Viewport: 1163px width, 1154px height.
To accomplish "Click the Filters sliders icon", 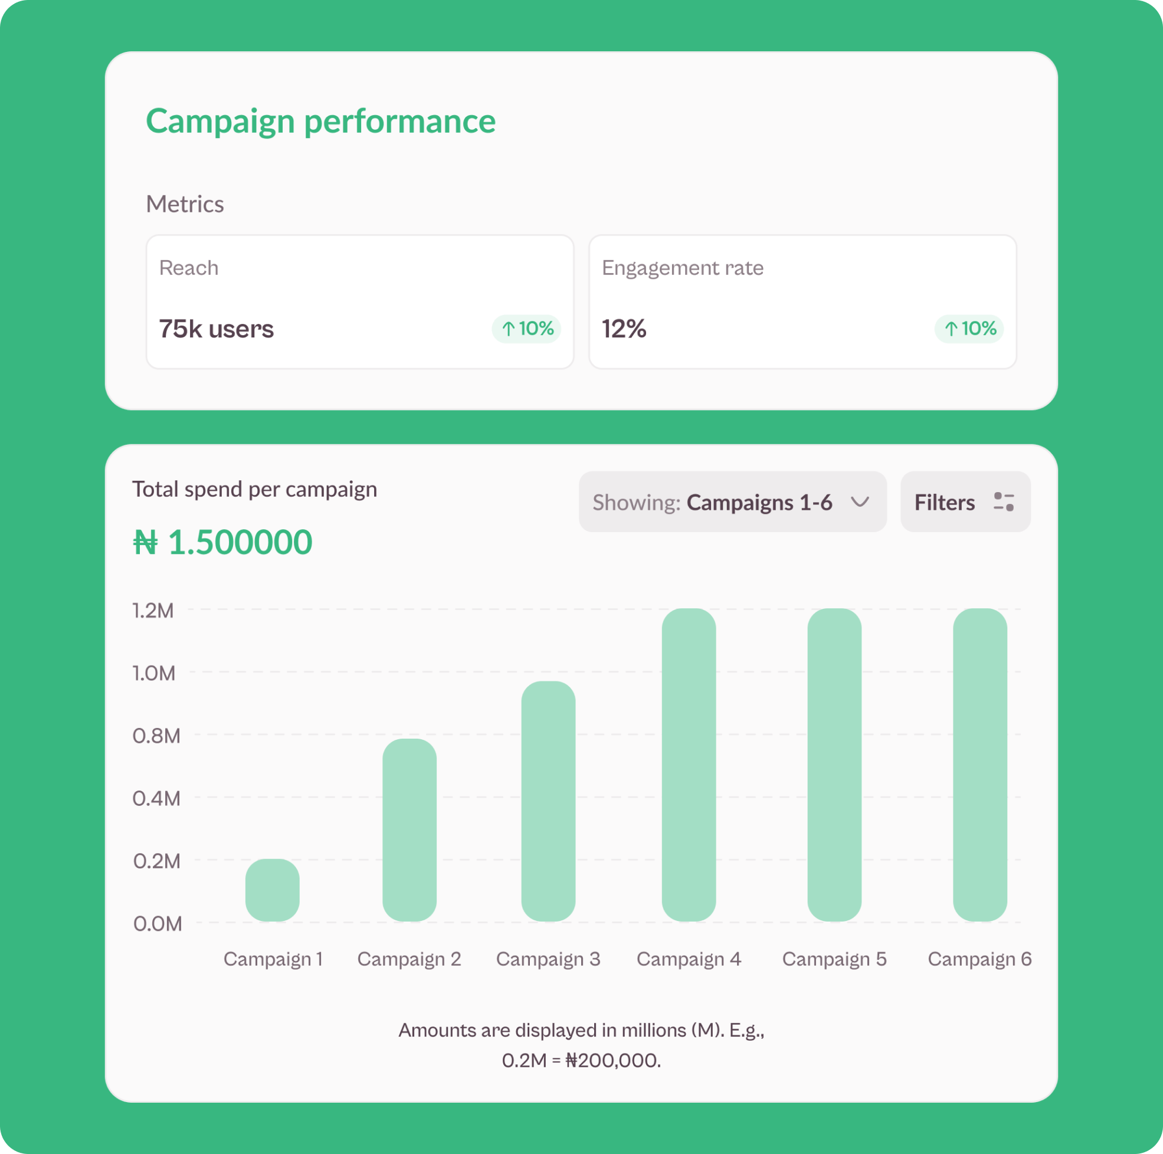I will tap(1004, 501).
